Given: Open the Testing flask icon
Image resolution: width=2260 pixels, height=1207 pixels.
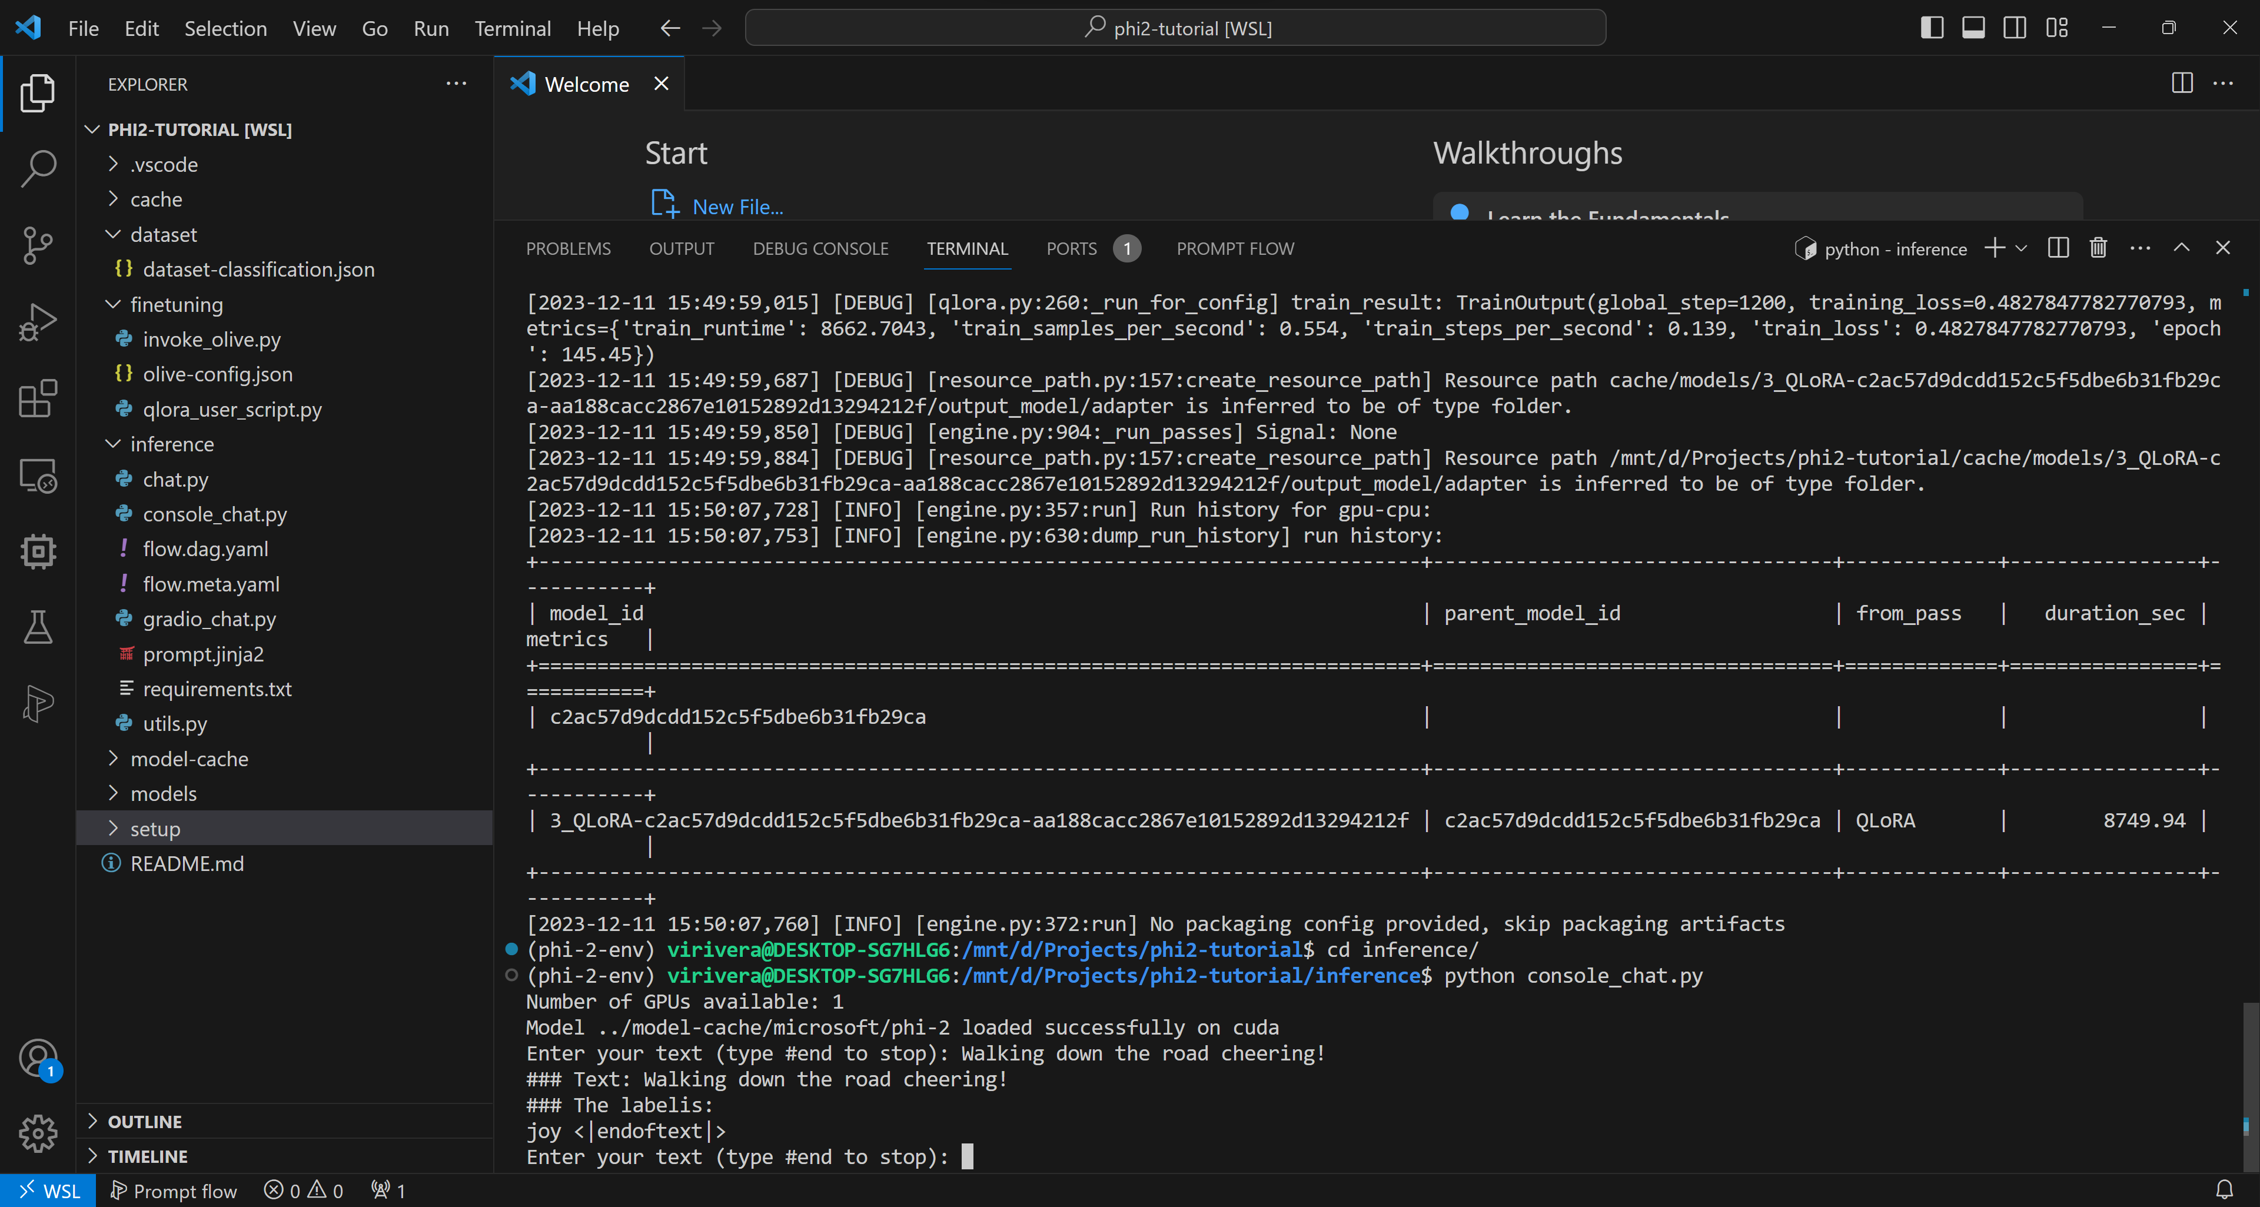Looking at the screenshot, I should coord(38,627).
